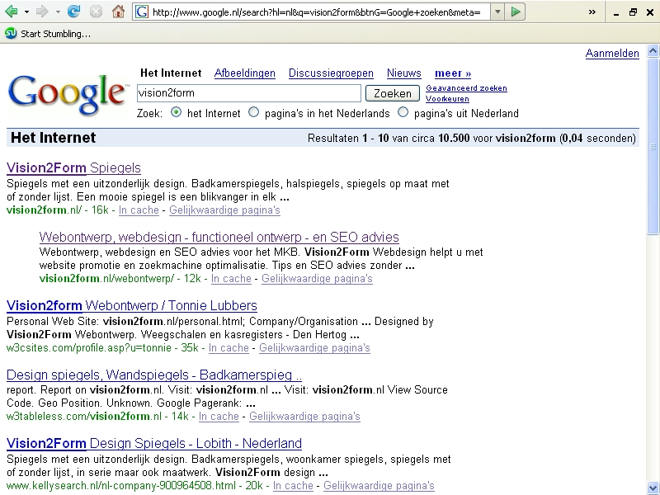Open the Back history dropdown arrow
The image size is (660, 495).
tap(26, 12)
